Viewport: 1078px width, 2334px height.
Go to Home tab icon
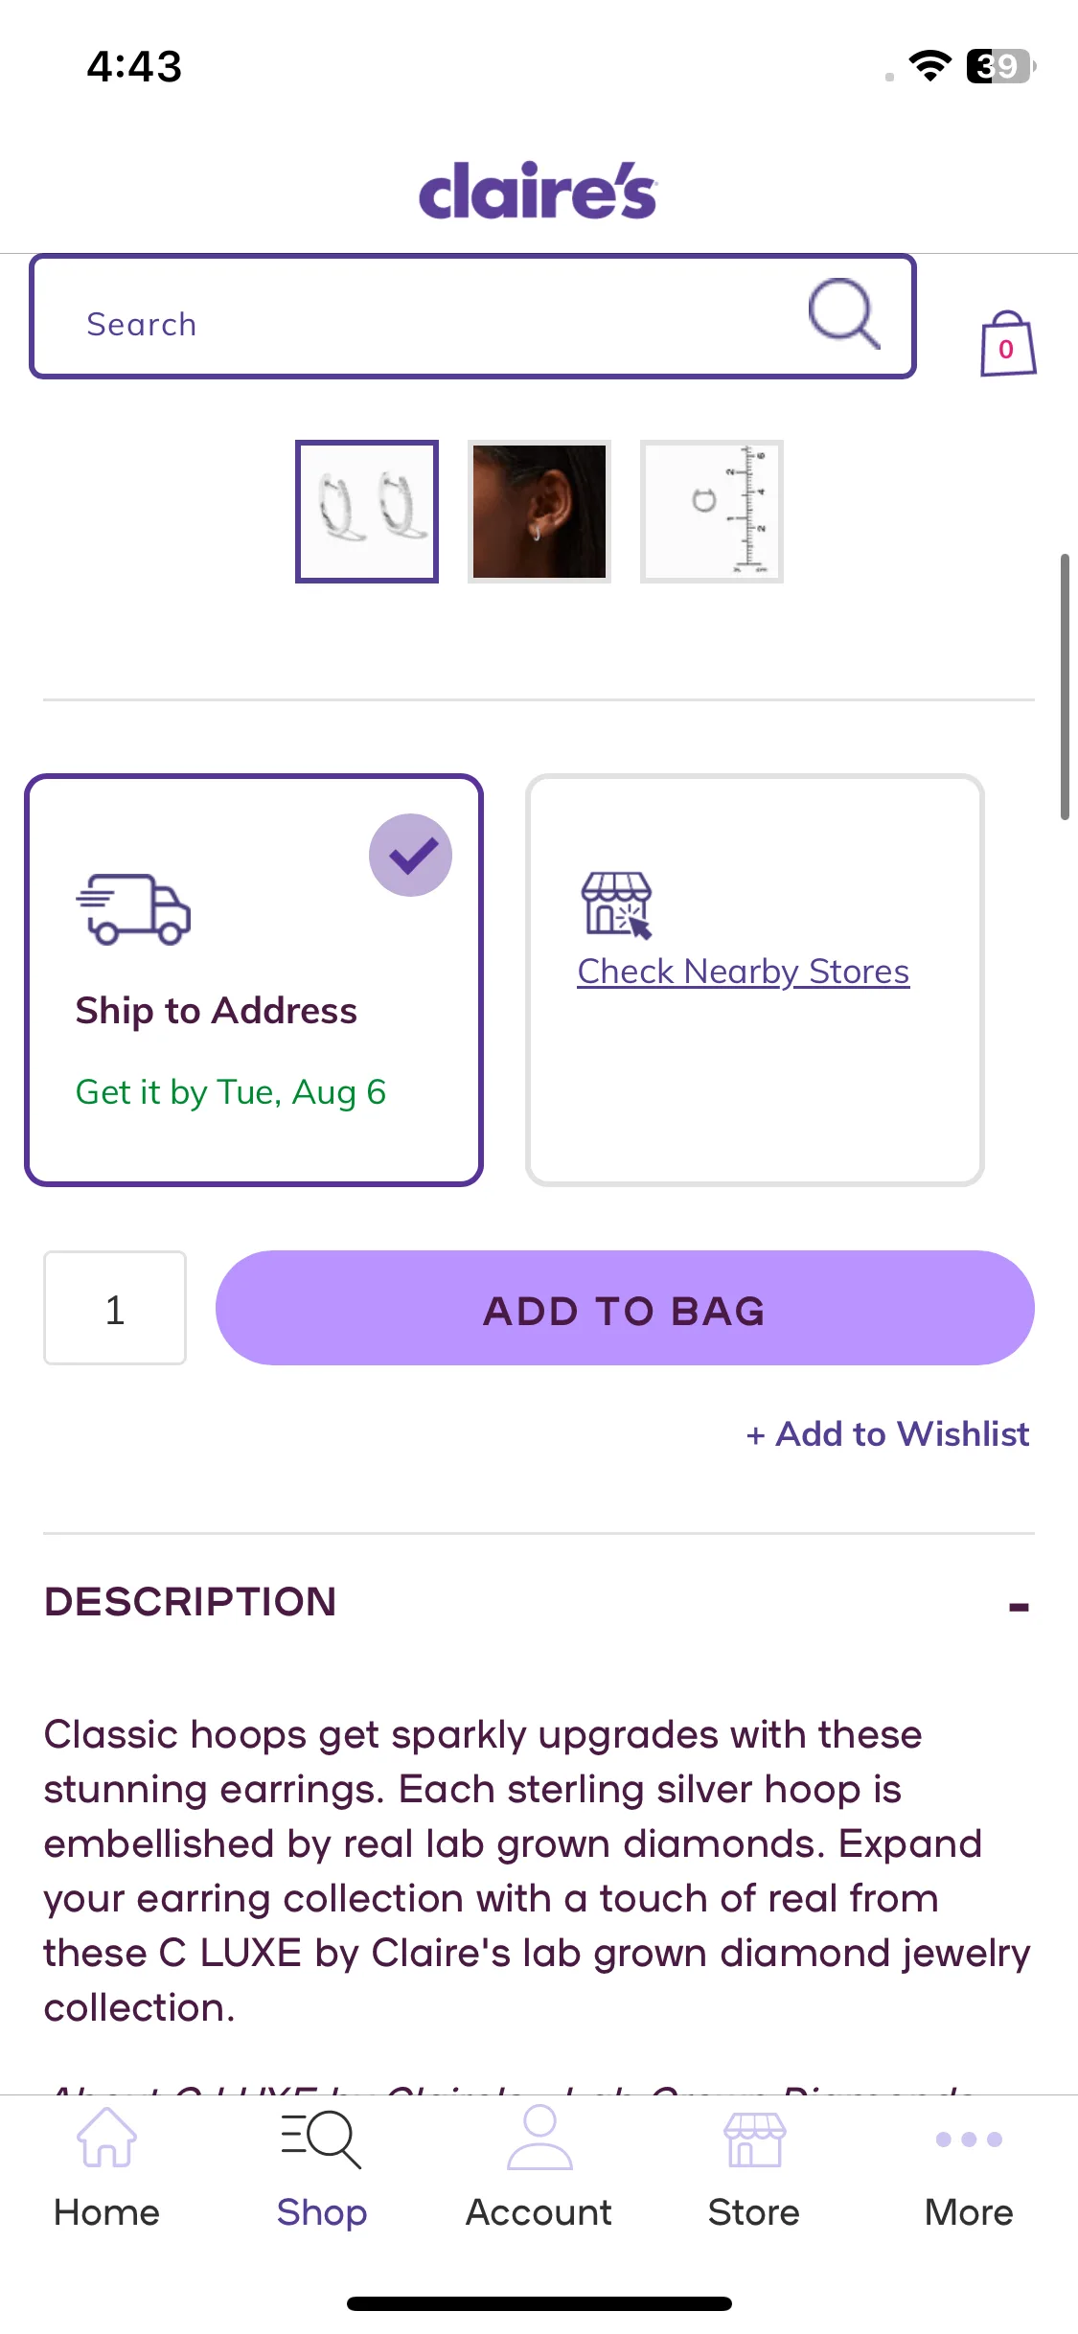point(106,2138)
